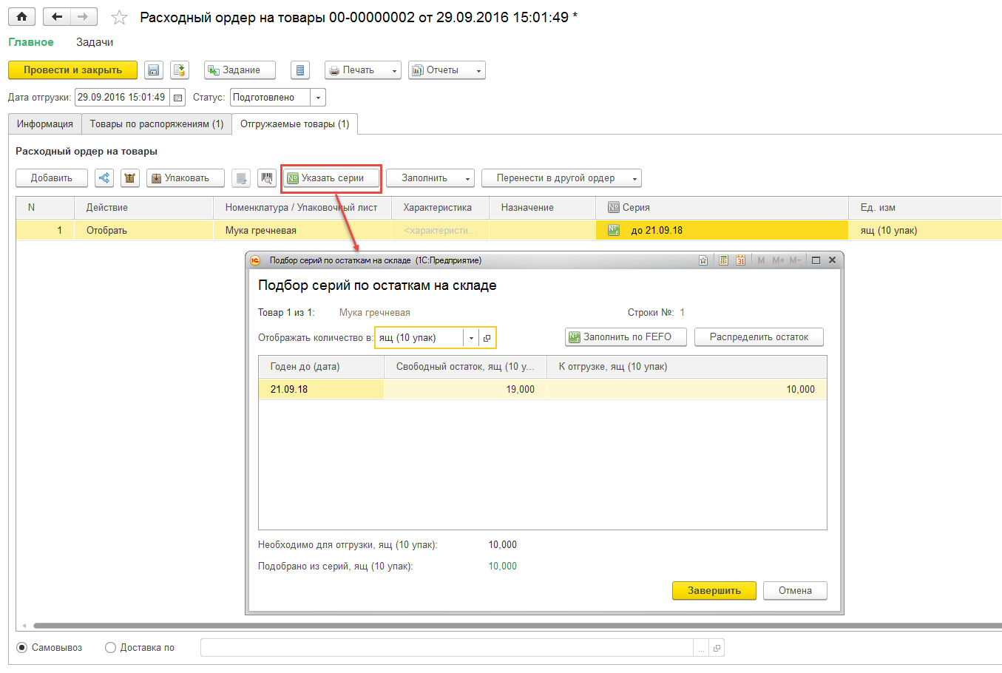This screenshot has height=673, width=1002.
Task: Select Доставка по radio button
Action: click(x=111, y=648)
